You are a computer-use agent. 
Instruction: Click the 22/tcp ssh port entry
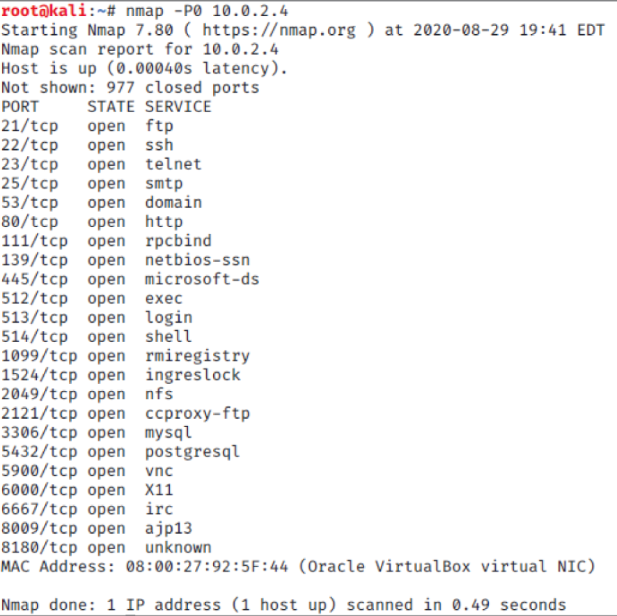[x=87, y=146]
